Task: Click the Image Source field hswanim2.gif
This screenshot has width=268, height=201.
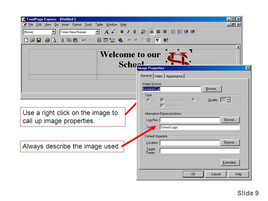Action: coord(172,89)
